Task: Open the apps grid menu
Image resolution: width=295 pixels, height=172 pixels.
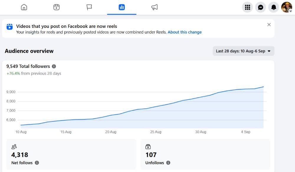Action: click(x=248, y=7)
